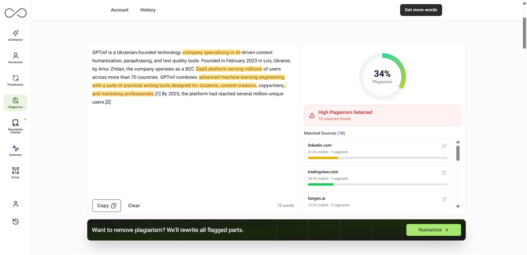527x255 pixels.
Task: Click Get more words button
Action: click(x=421, y=10)
